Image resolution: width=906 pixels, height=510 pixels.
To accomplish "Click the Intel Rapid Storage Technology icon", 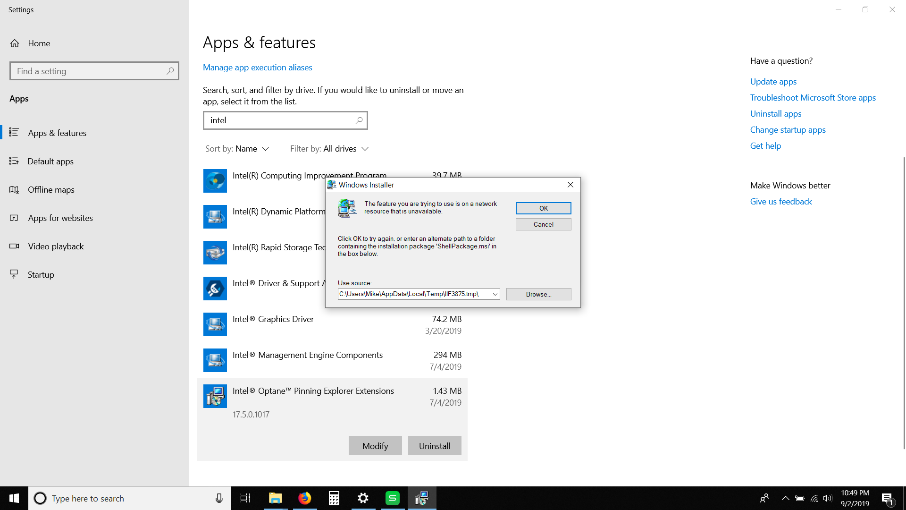I will [215, 253].
